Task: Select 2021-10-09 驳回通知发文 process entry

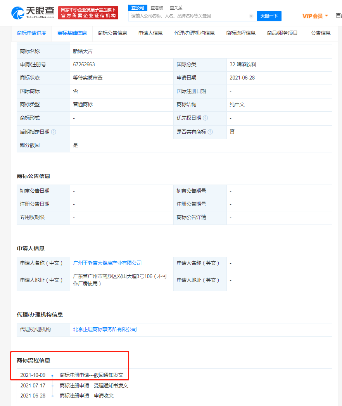Action: point(72,375)
